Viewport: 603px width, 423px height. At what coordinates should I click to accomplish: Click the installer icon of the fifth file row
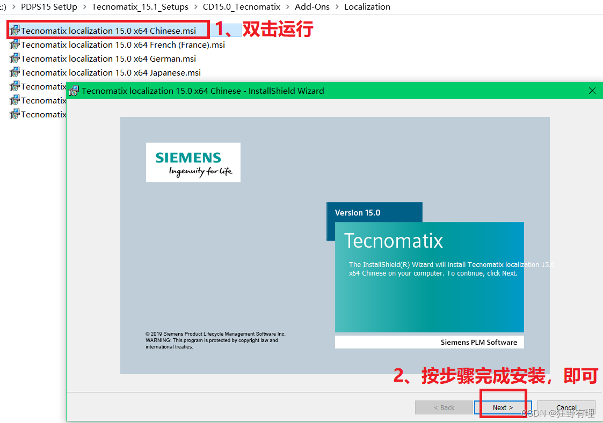(14, 87)
